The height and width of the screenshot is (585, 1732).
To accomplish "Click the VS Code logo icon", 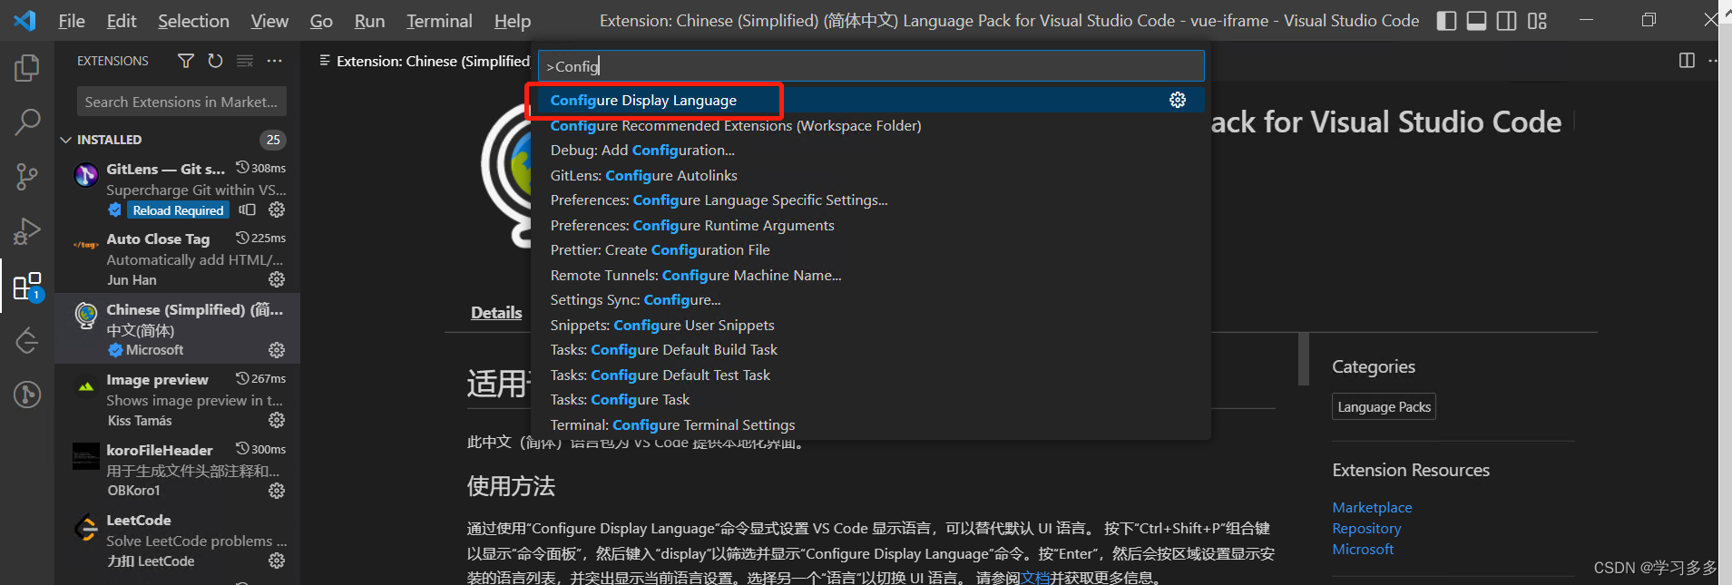I will click(x=24, y=20).
